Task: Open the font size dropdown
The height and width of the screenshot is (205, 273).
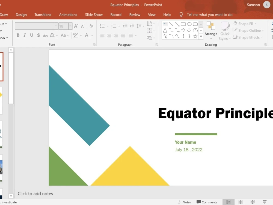Action: (x=70, y=26)
